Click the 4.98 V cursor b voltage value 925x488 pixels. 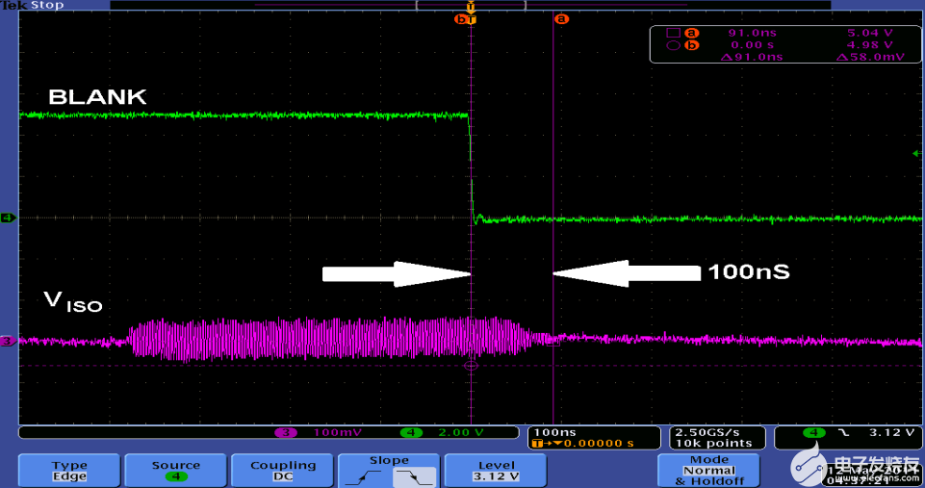(x=869, y=45)
